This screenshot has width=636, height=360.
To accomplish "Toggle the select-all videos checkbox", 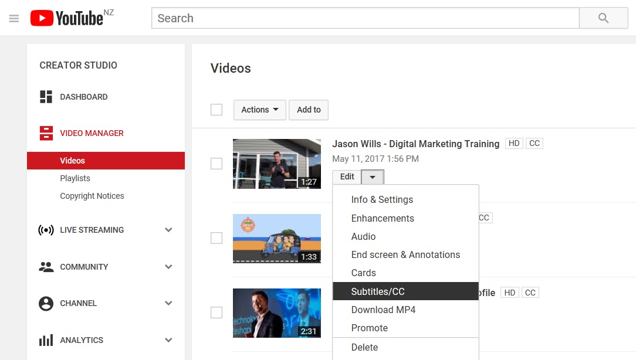I will pyautogui.click(x=216, y=110).
